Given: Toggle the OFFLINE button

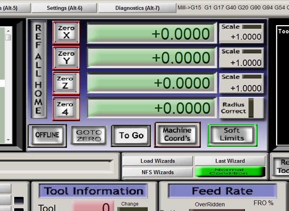Looking at the screenshot, I should (x=47, y=136).
